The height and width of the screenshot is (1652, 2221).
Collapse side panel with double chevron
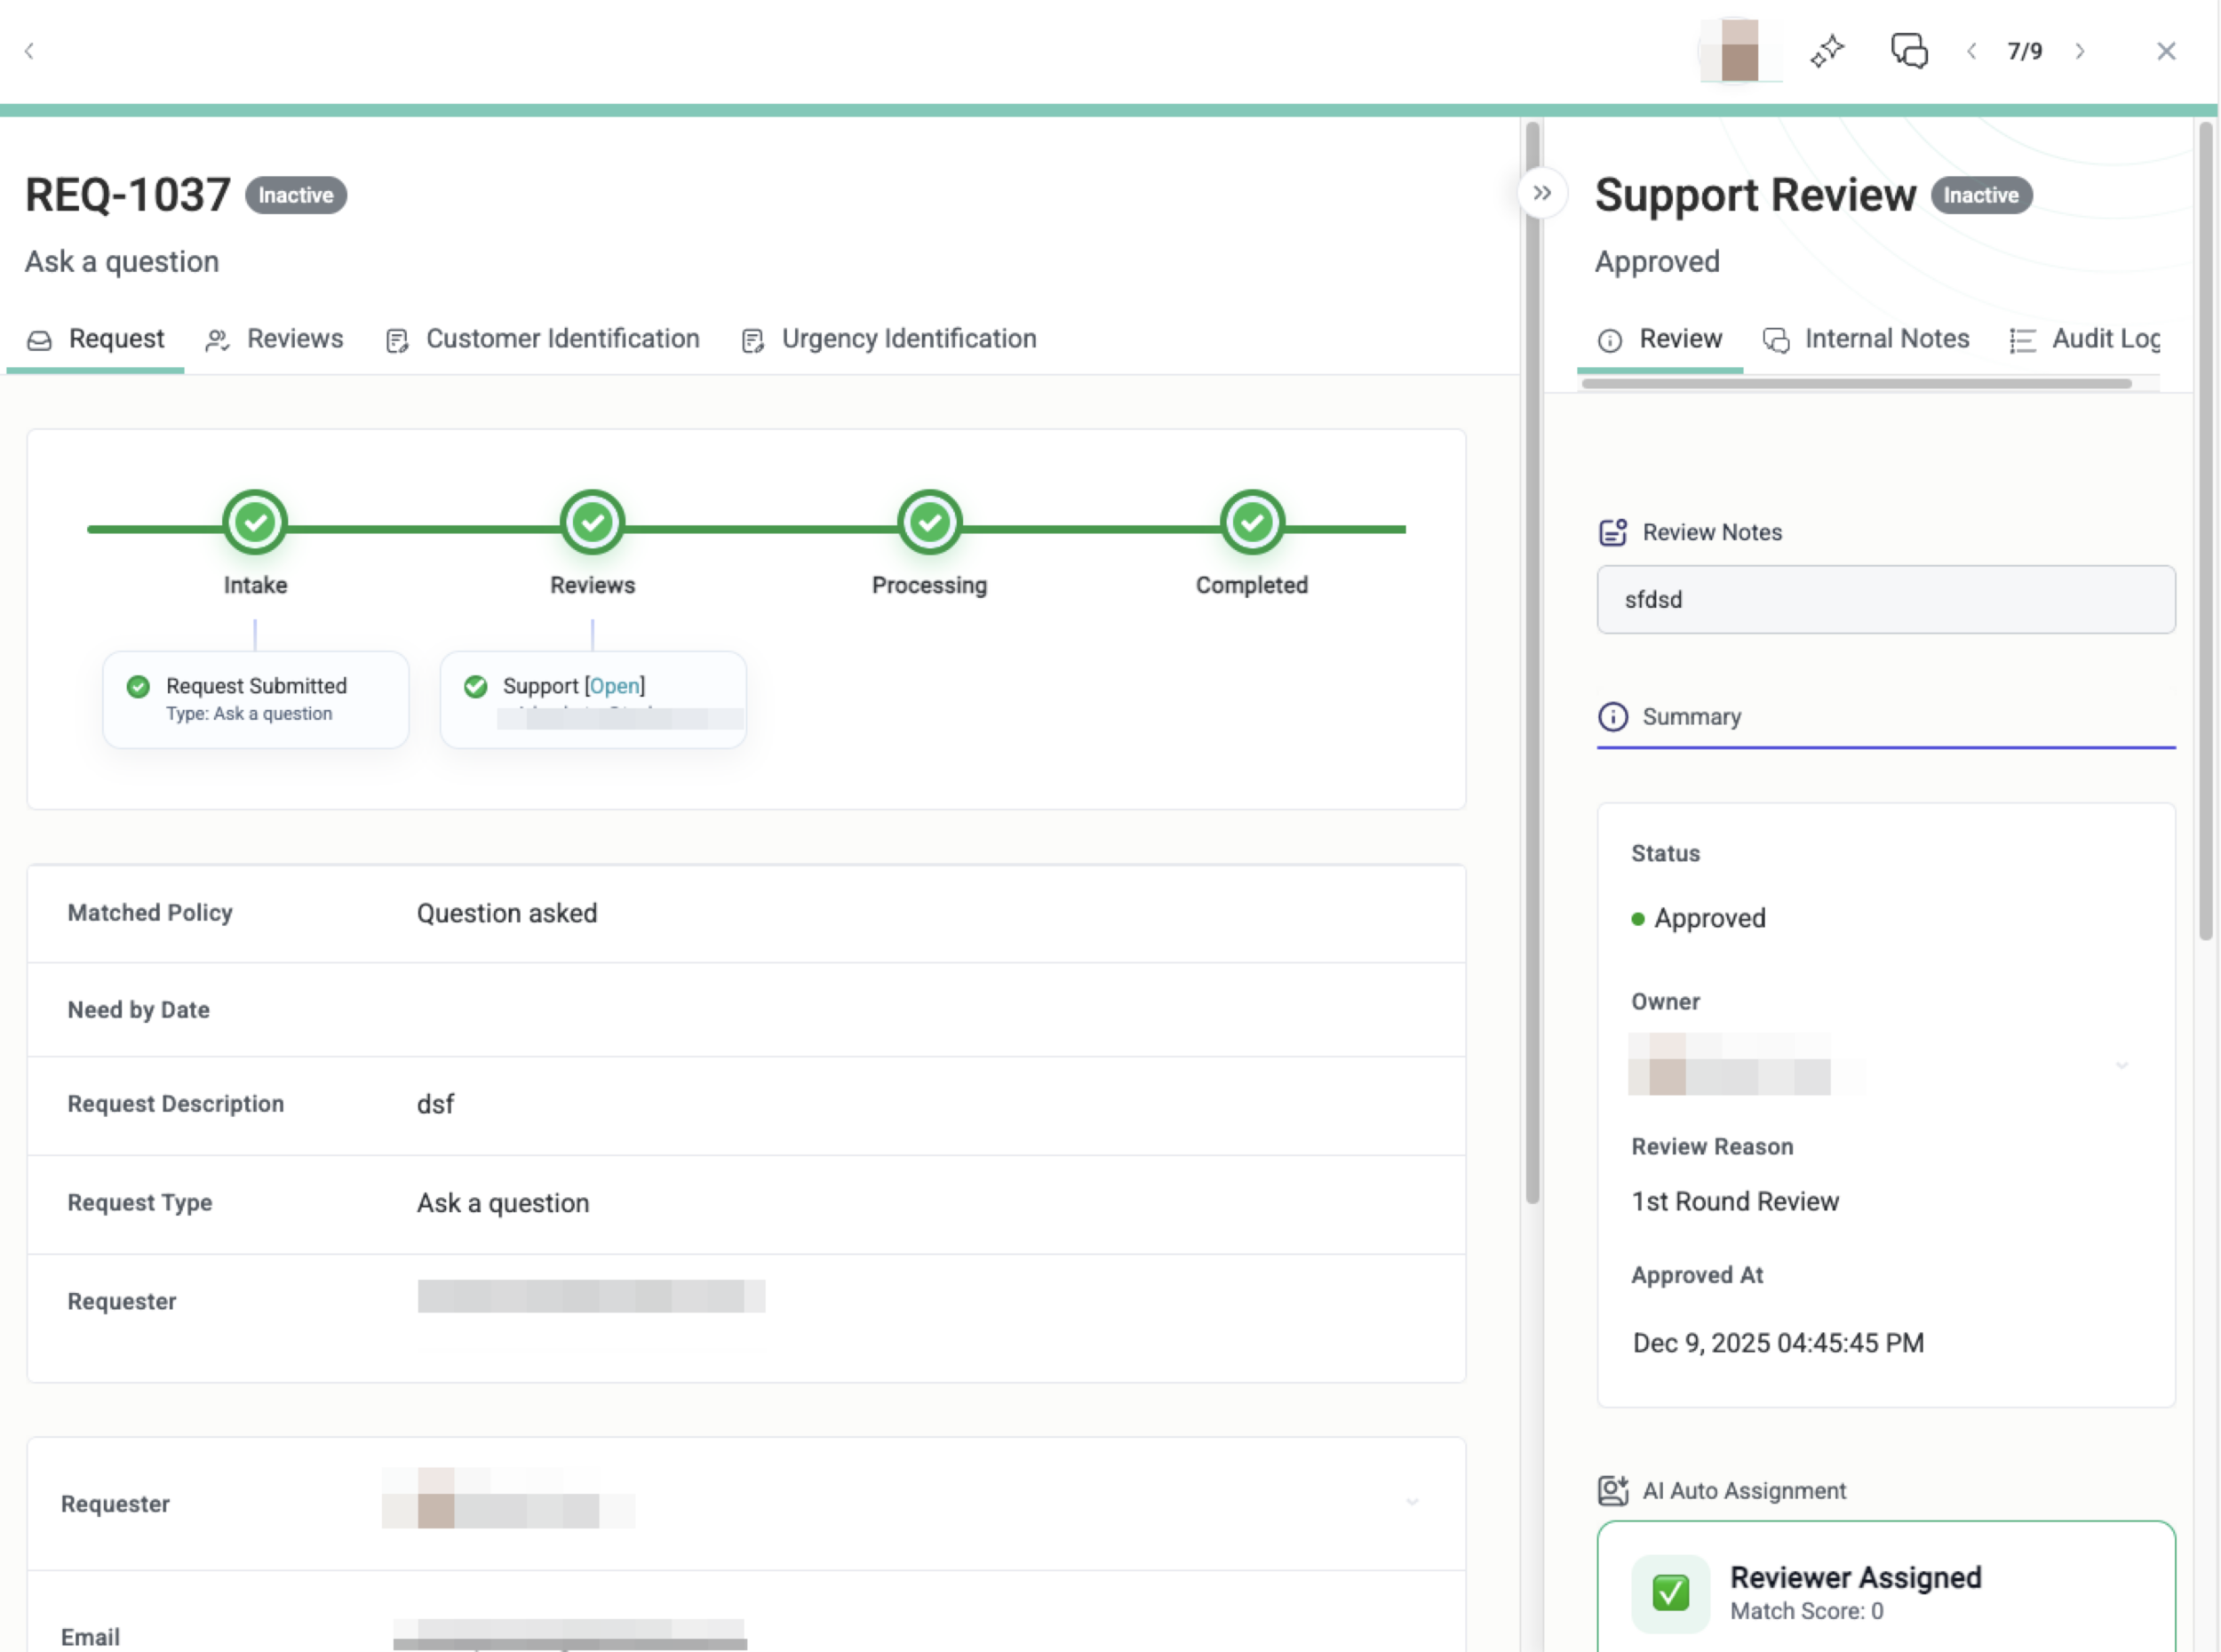[1541, 193]
